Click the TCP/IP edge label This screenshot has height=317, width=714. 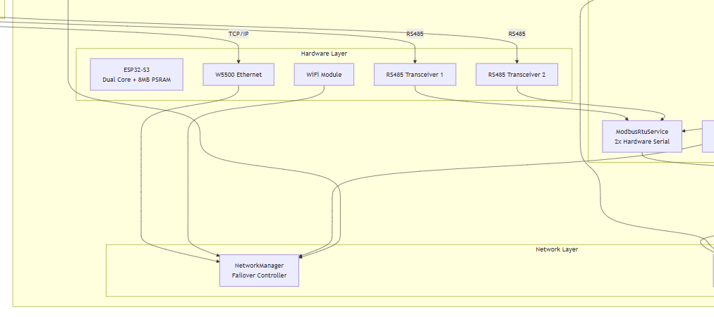tap(238, 34)
